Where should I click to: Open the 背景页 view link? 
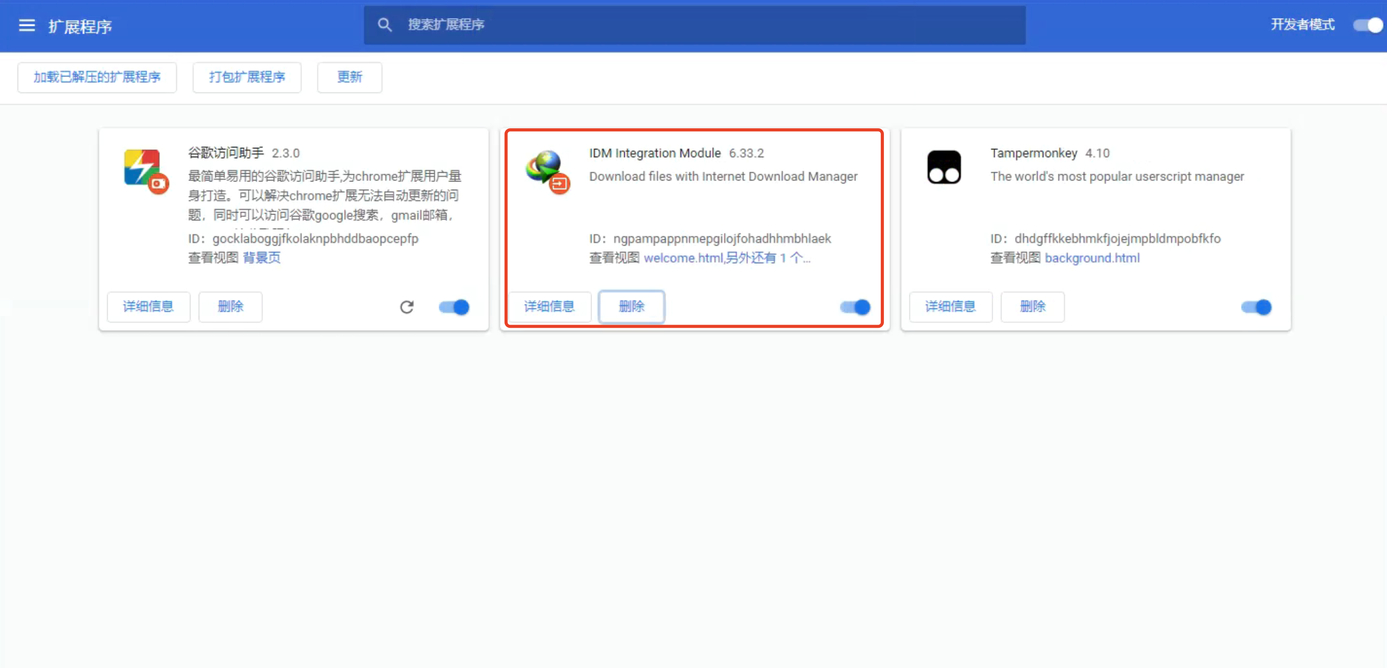(262, 257)
